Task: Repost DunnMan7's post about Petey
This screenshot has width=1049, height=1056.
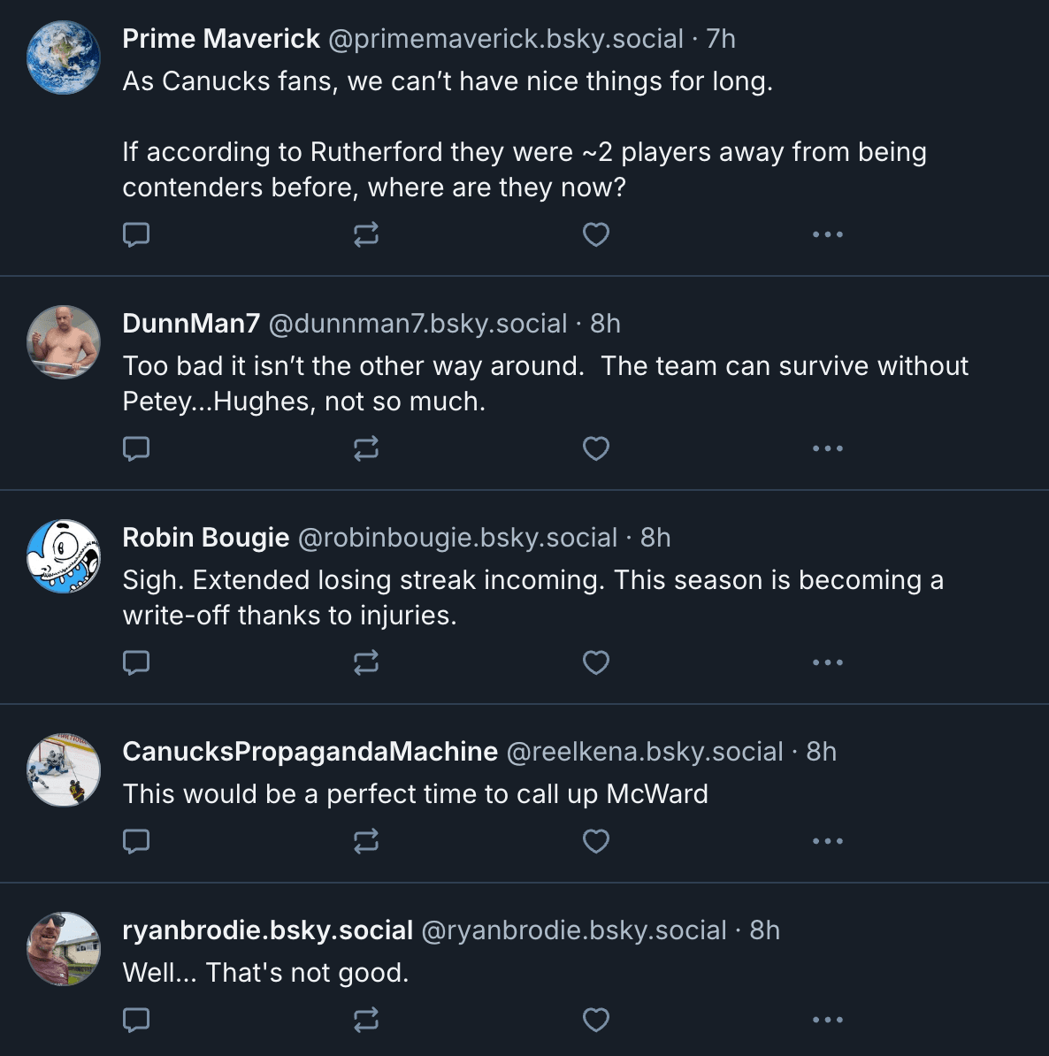Action: click(x=365, y=448)
